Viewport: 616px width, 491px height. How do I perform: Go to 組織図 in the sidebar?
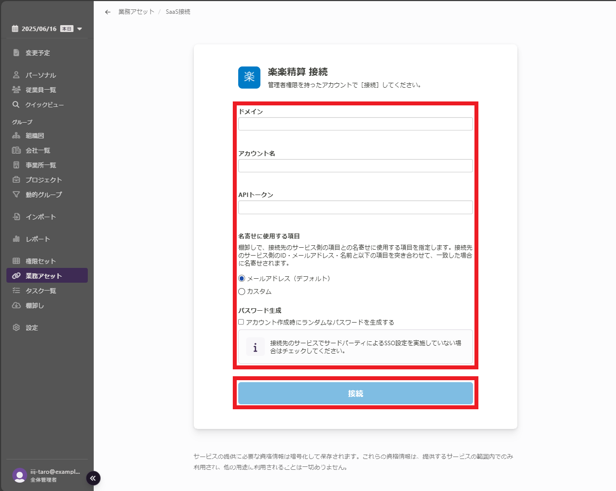tap(35, 135)
